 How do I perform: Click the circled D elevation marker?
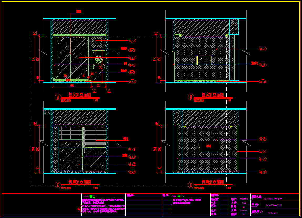191,185
